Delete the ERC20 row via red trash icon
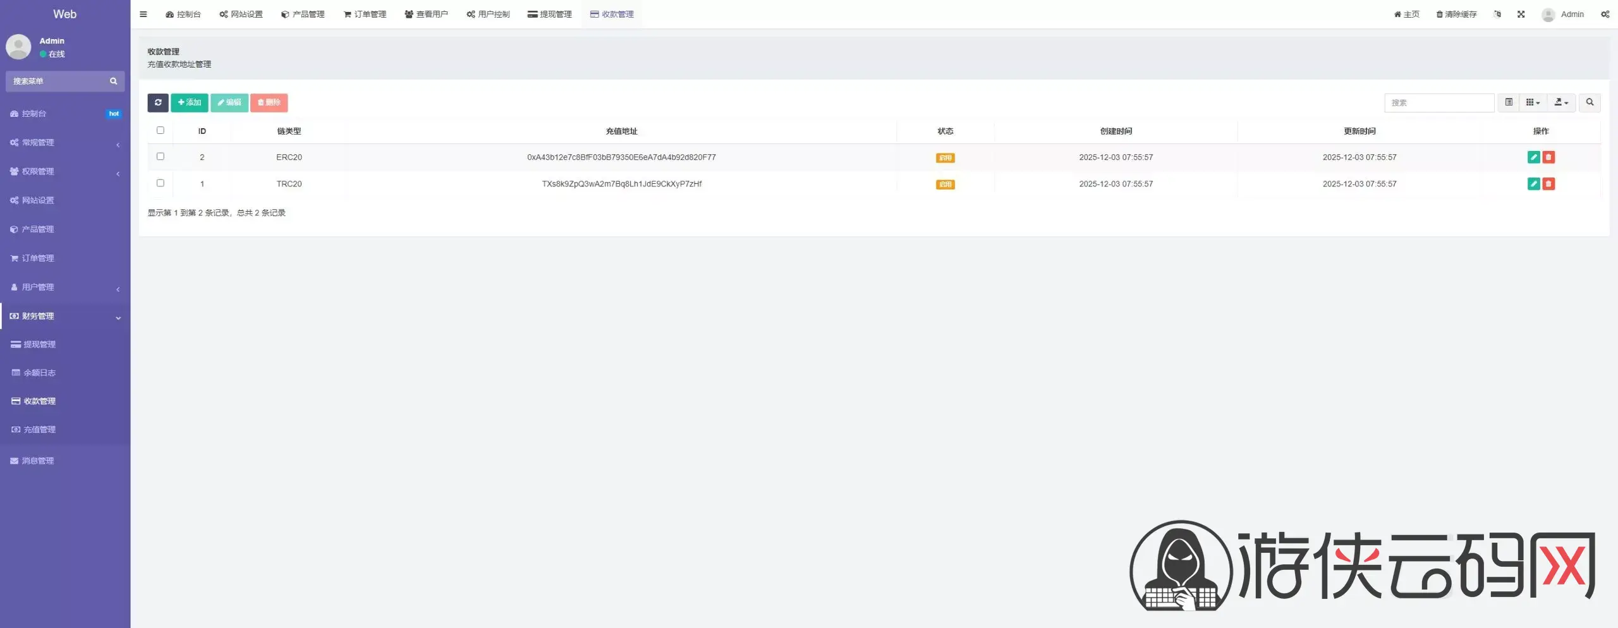Viewport: 1618px width, 628px height. click(1548, 157)
